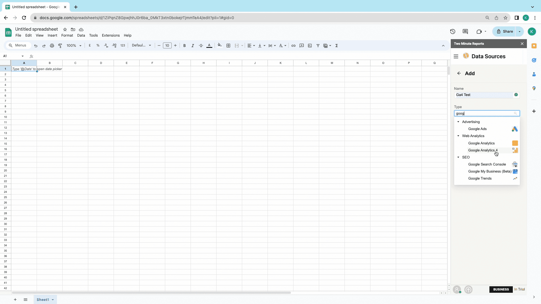
Task: Add a new sheet plus button
Action: coord(15,300)
